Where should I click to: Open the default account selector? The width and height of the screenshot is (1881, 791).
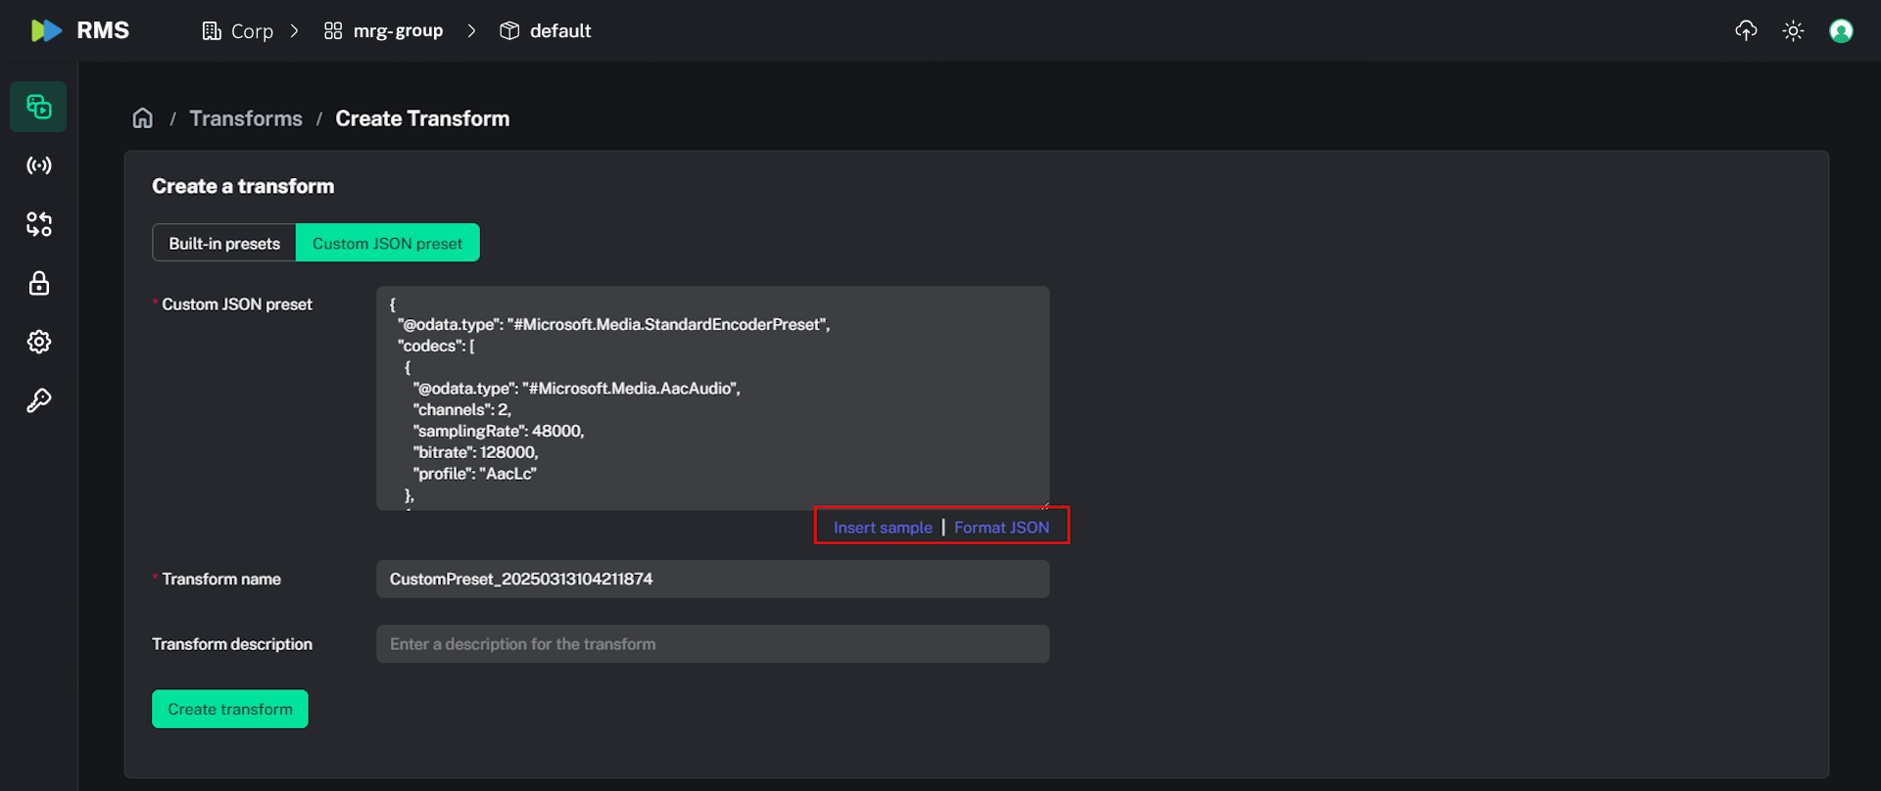(x=546, y=30)
